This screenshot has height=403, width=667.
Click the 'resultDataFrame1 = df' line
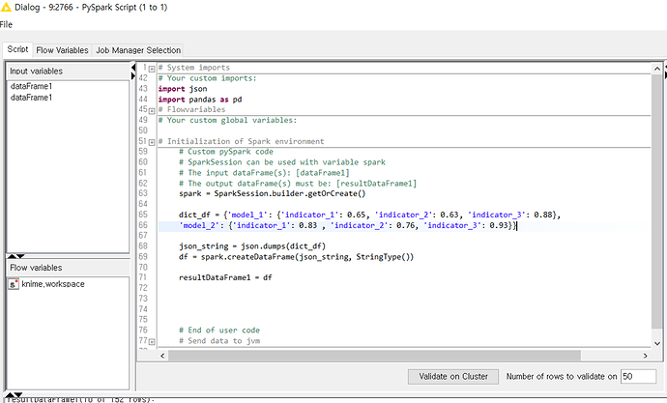(x=225, y=277)
